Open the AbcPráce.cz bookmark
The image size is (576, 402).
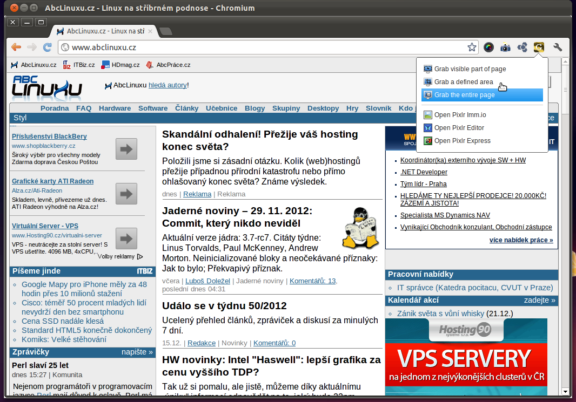(168, 65)
